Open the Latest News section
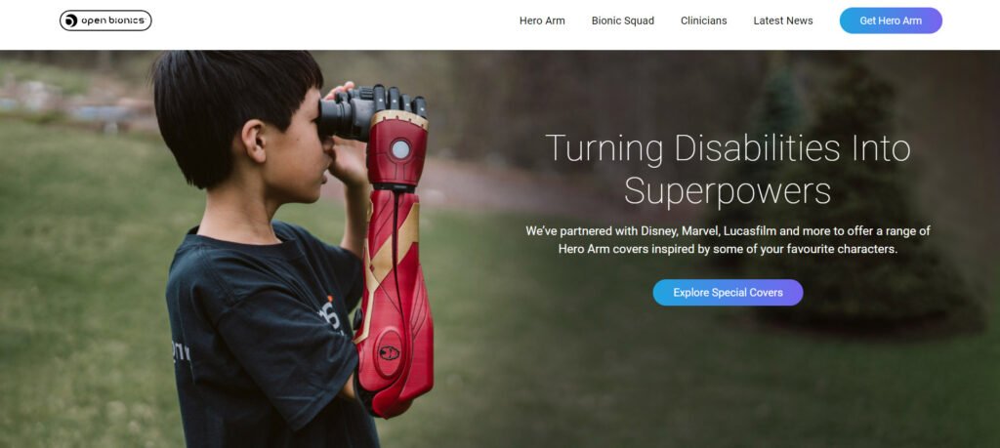 (x=782, y=20)
